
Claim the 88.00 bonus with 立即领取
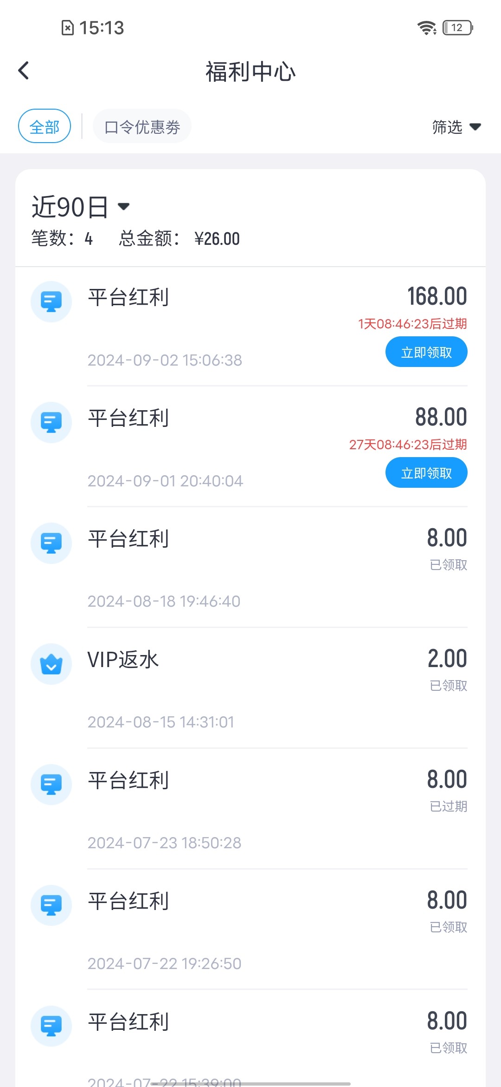(x=426, y=473)
